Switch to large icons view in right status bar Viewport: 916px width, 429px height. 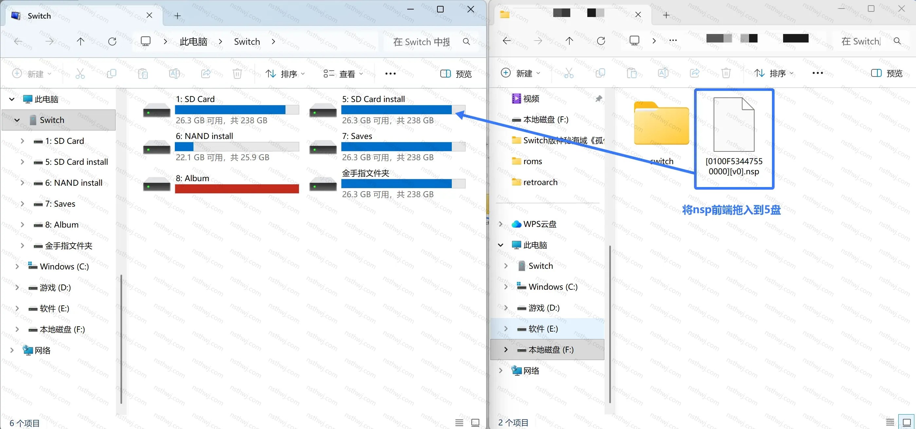[x=907, y=422]
